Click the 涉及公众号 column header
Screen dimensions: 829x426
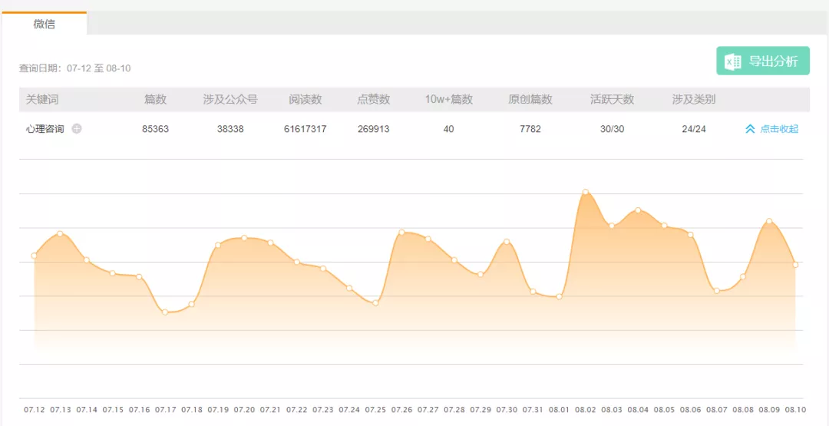(x=230, y=99)
